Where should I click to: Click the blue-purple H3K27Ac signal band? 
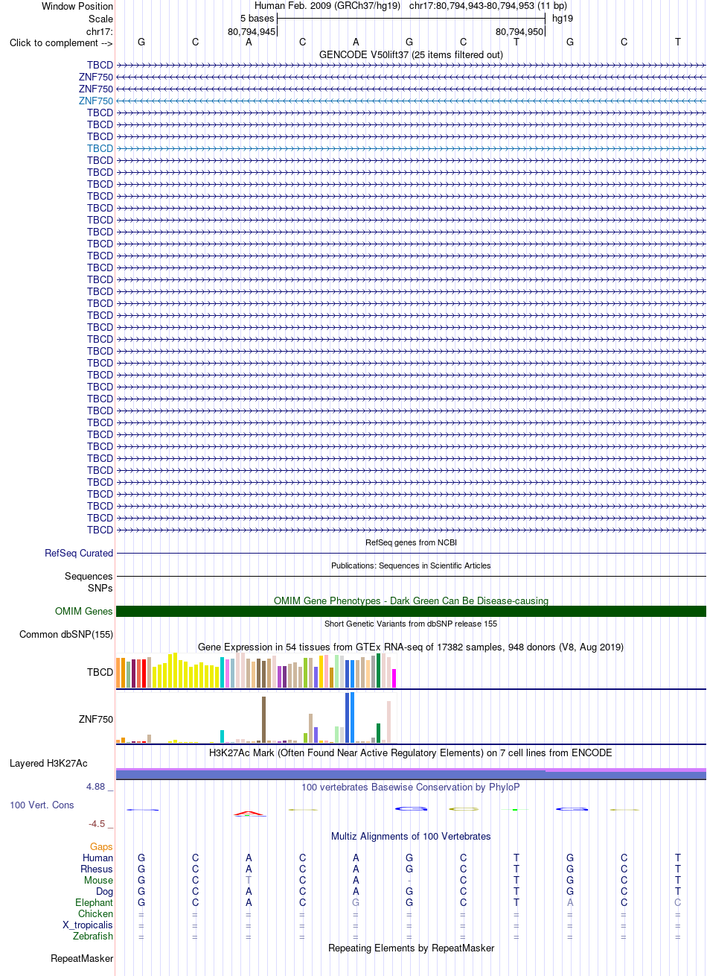[411, 774]
